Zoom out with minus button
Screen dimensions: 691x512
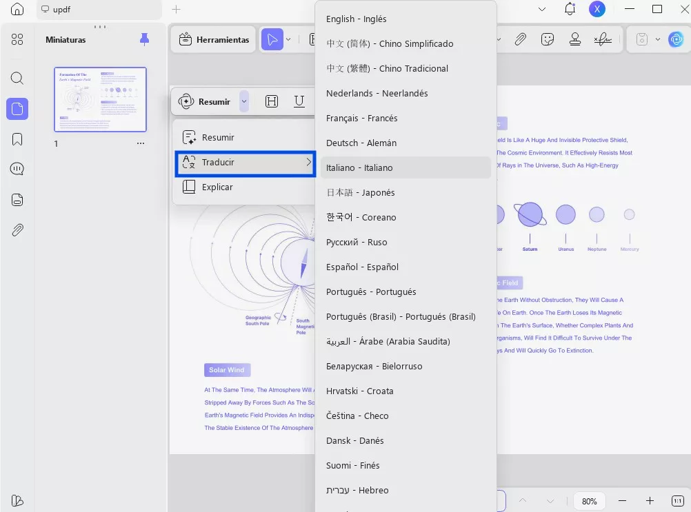point(622,501)
